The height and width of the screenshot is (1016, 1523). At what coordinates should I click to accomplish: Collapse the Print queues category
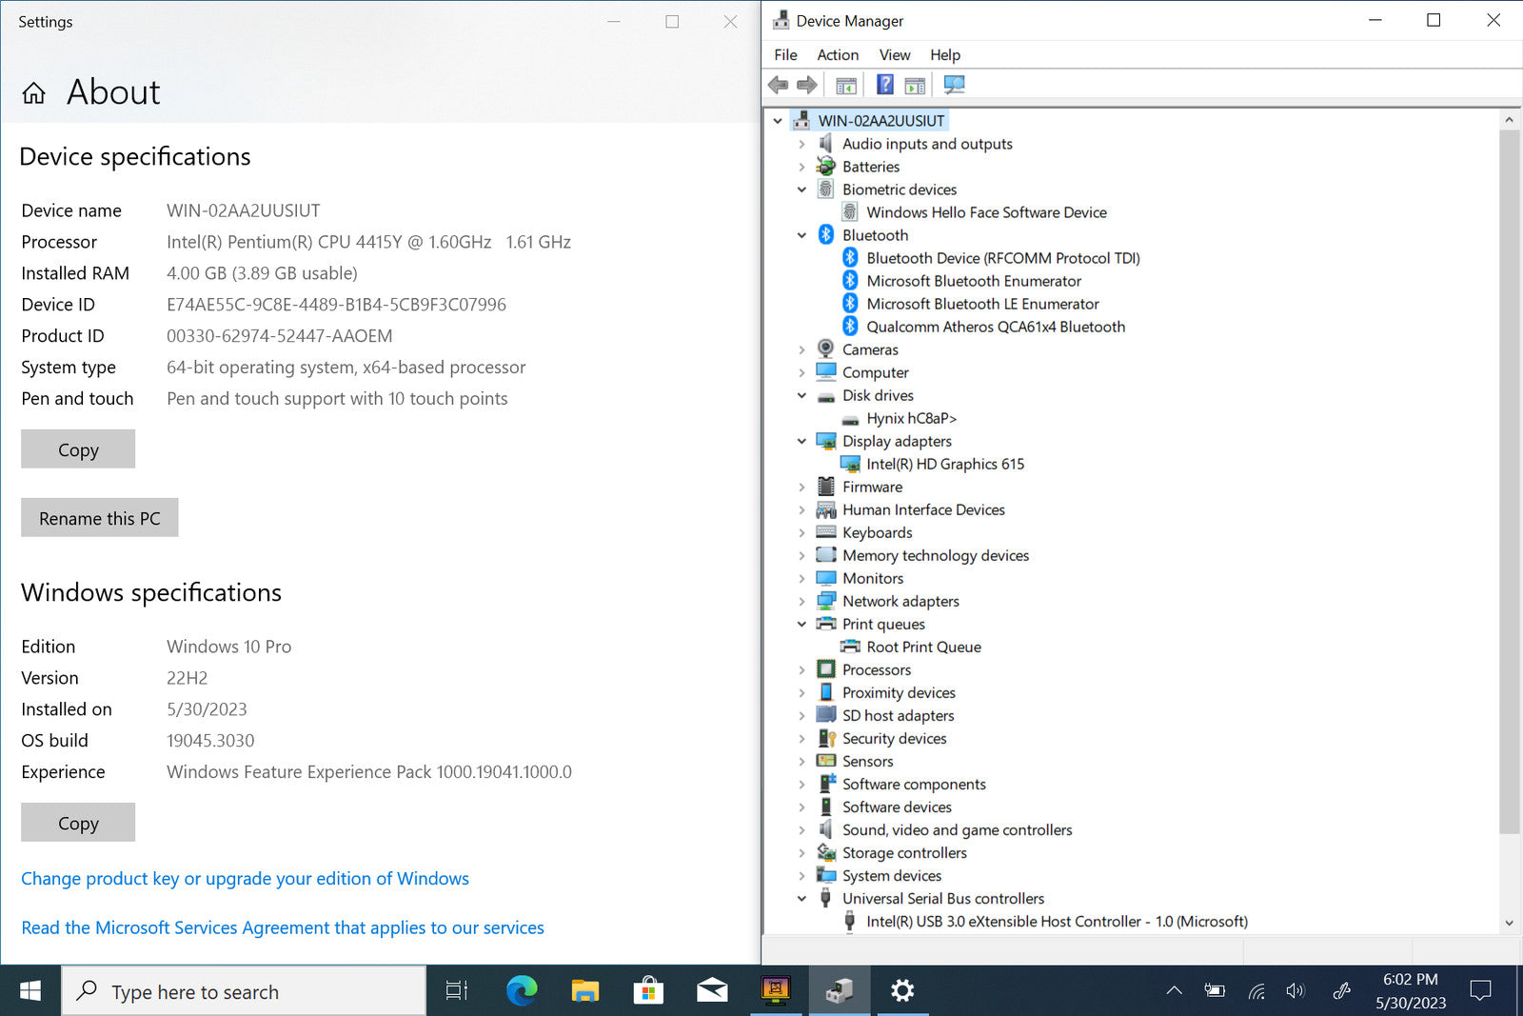coord(801,624)
